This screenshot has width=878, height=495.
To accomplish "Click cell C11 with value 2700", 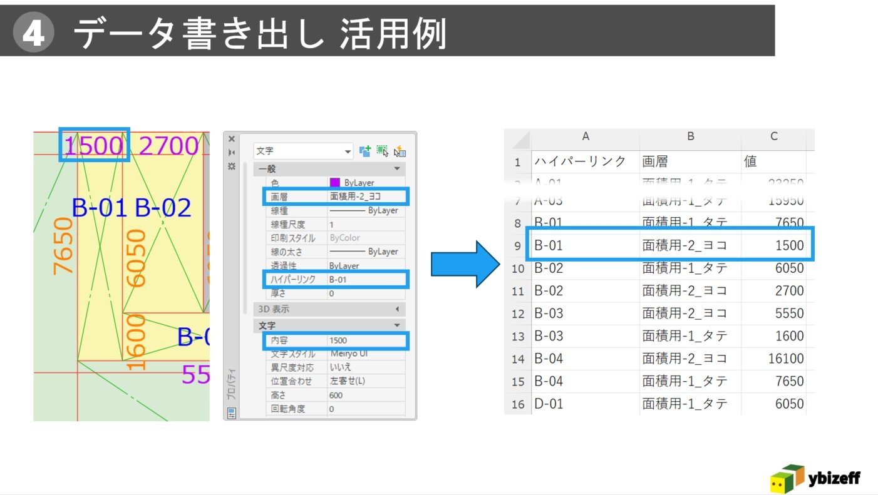I will (x=774, y=291).
